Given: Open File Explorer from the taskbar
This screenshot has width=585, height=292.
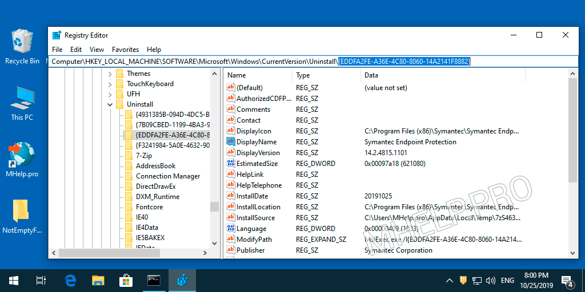Looking at the screenshot, I should point(98,281).
